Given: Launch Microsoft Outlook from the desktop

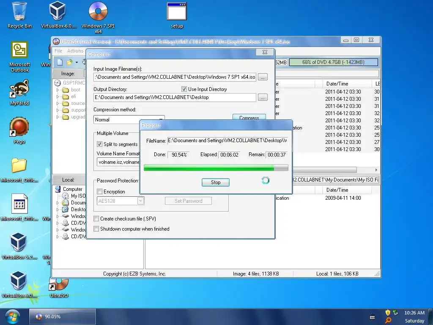Looking at the screenshot, I should point(19,57).
